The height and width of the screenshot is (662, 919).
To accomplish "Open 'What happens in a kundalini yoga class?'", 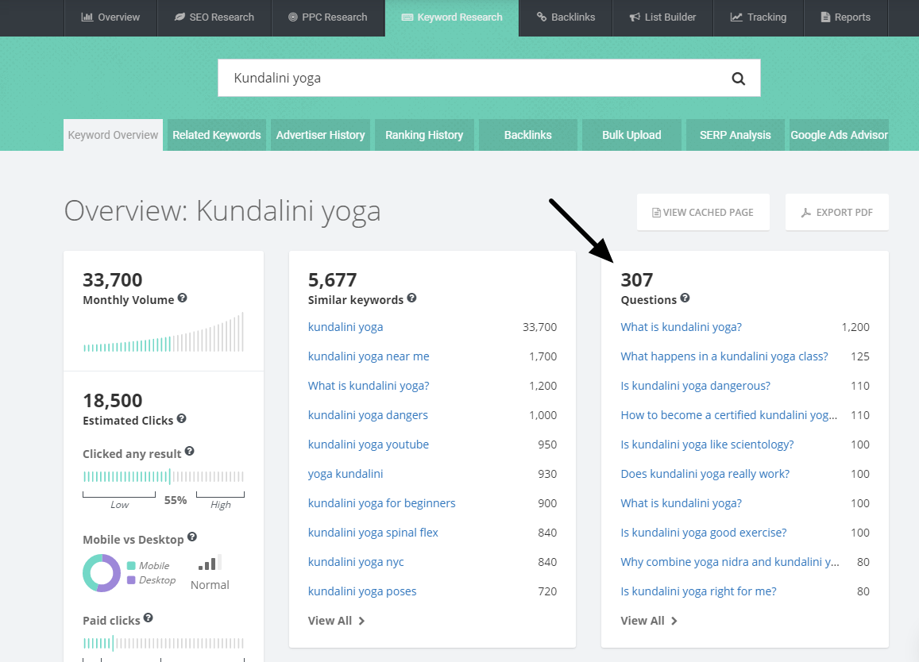I will (724, 356).
